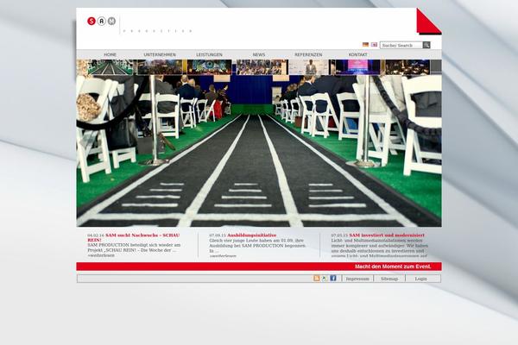Select the blue eye projection thumbnail

click(210, 67)
